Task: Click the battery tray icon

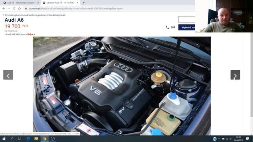Action: coord(223,139)
